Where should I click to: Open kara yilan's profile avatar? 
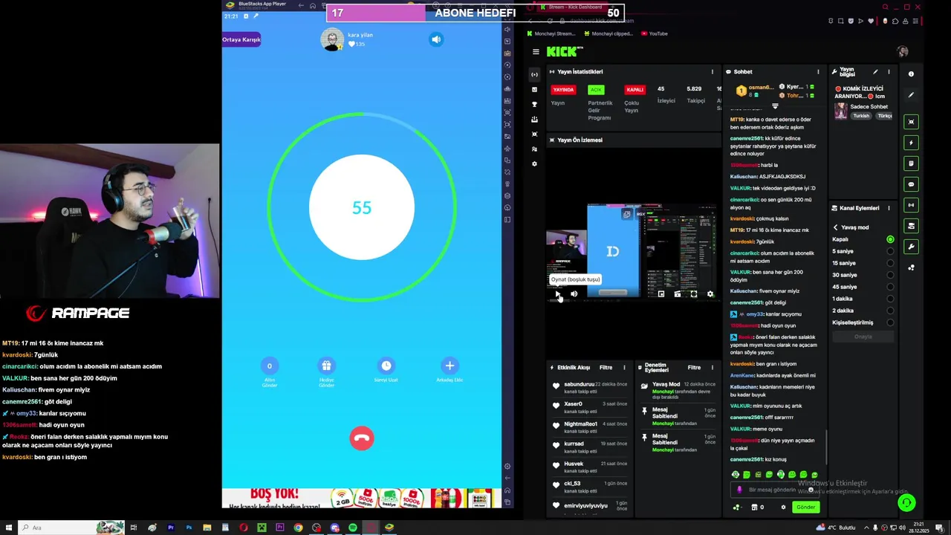pyautogui.click(x=332, y=39)
